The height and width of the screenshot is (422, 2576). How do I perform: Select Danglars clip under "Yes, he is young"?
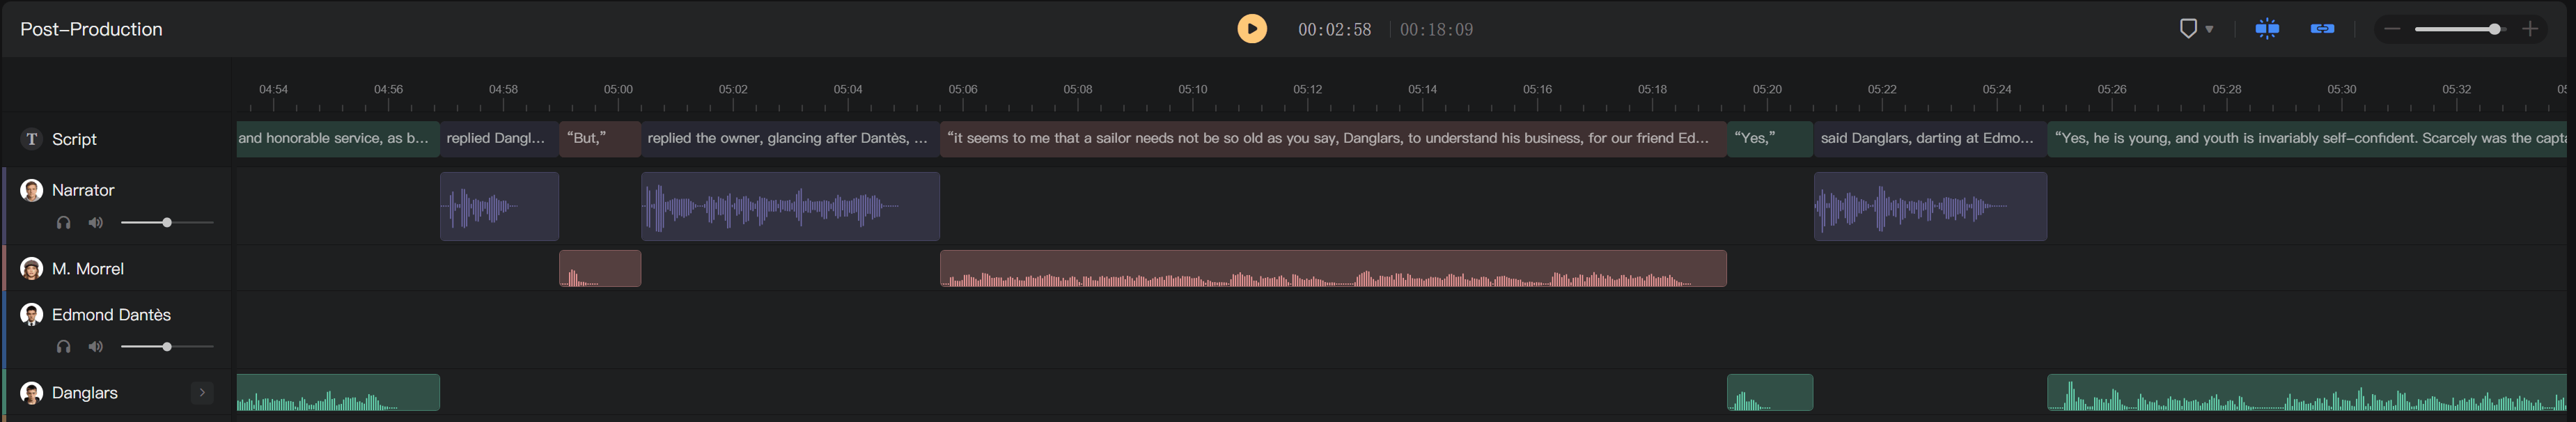(2307, 392)
